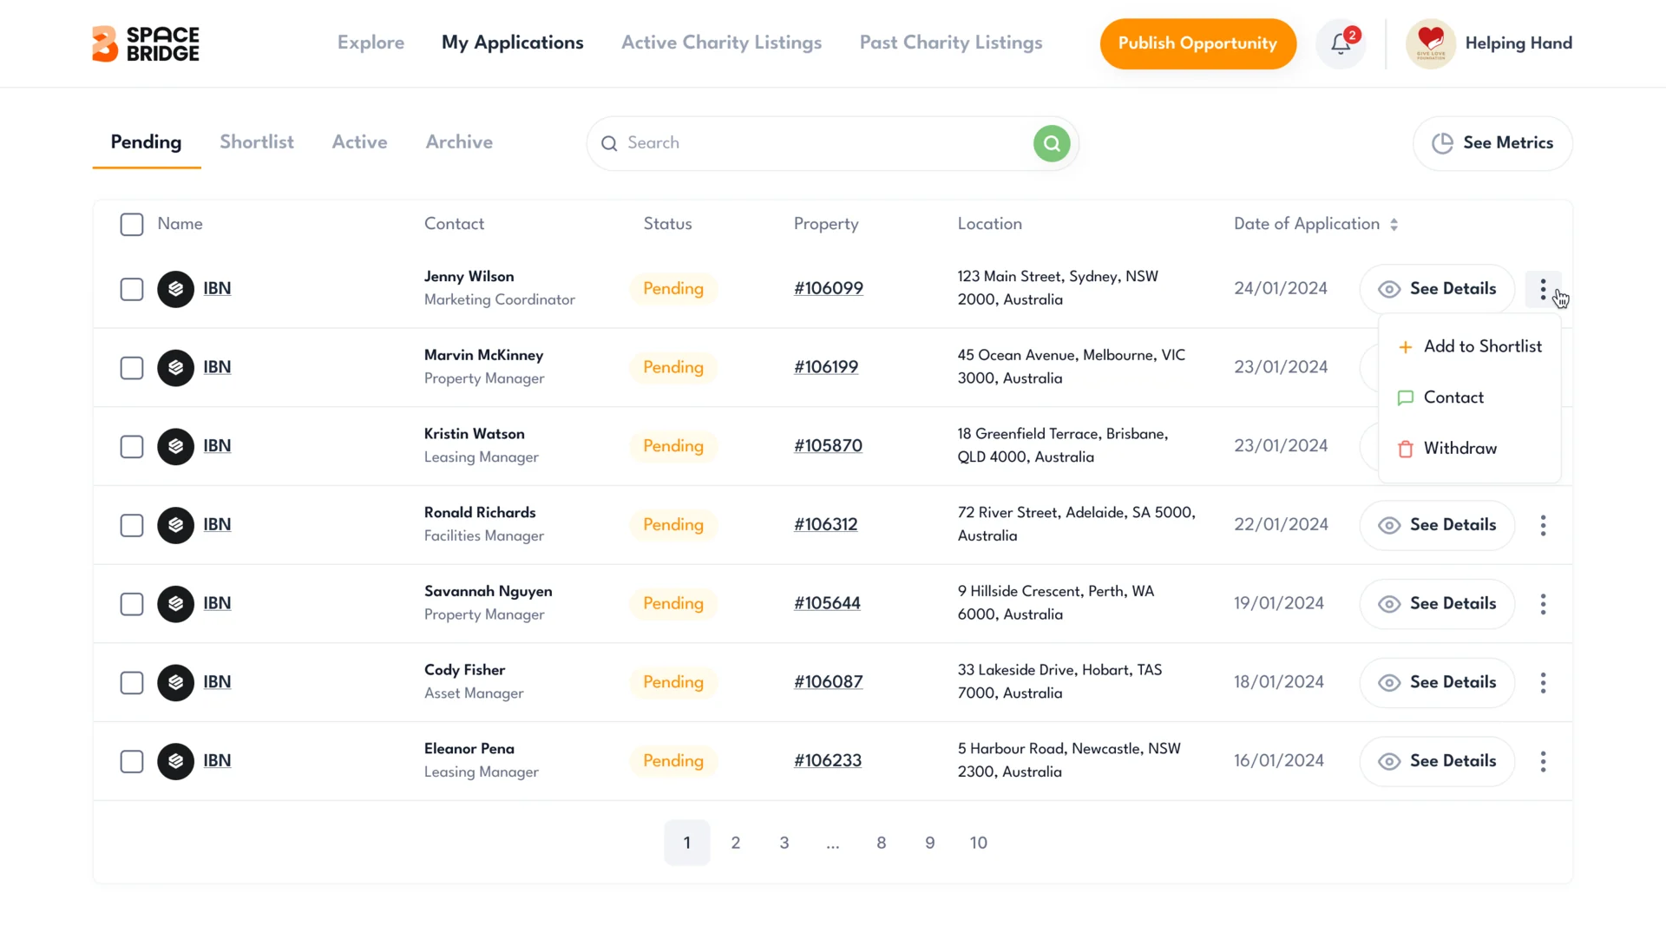Check the box for Ronald Richards row
Viewport: 1666px width, 926px height.
click(x=132, y=526)
